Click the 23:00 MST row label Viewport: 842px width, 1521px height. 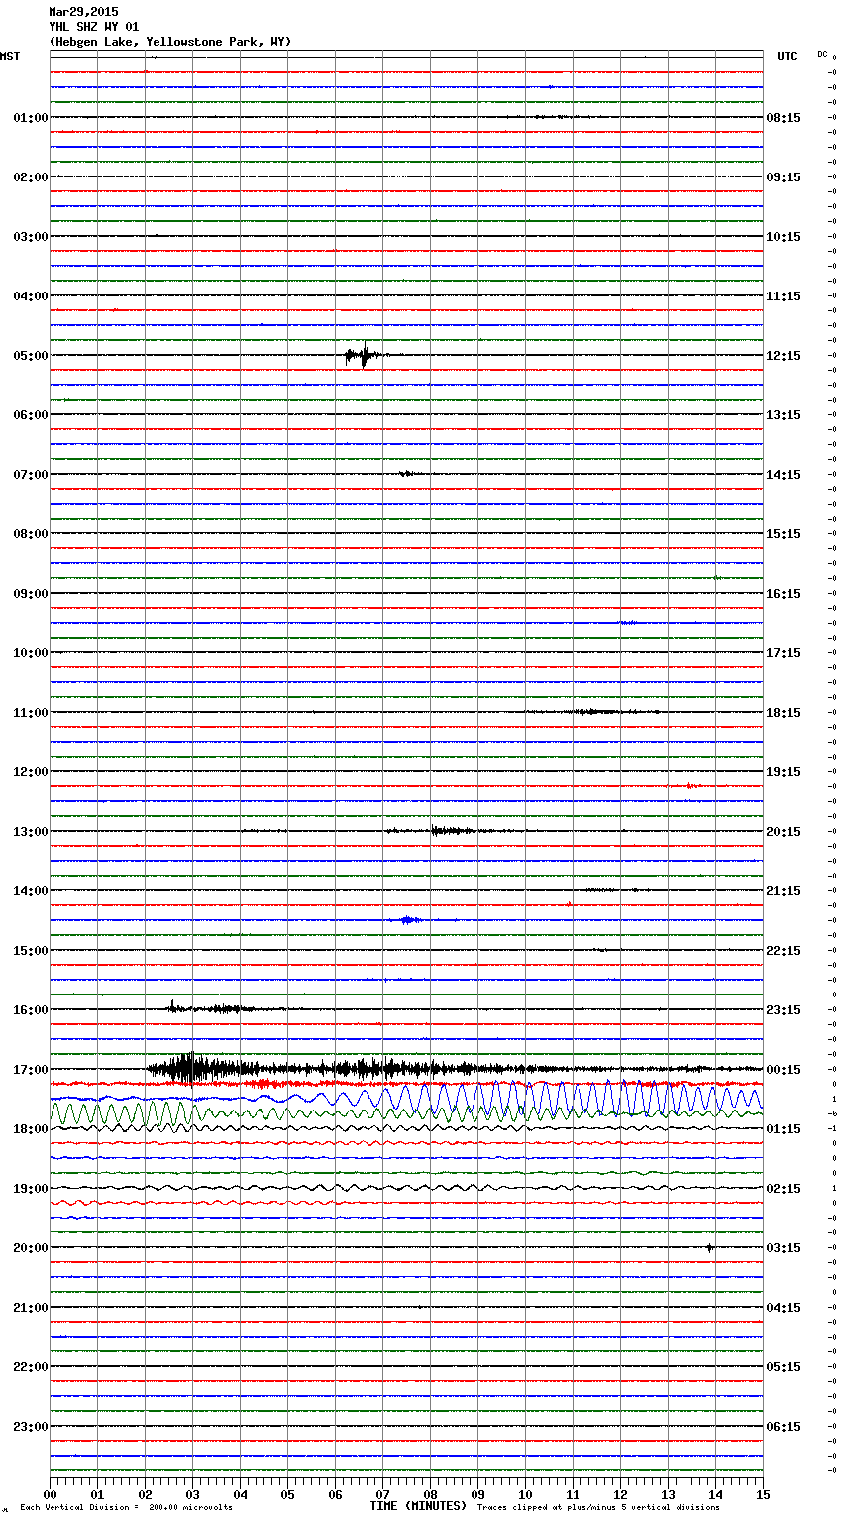point(30,1427)
